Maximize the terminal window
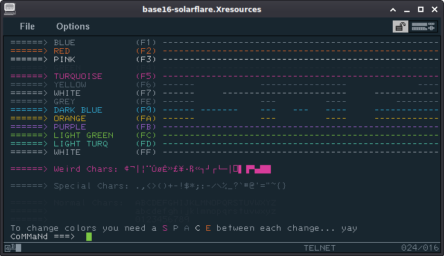 (x=421, y=9)
